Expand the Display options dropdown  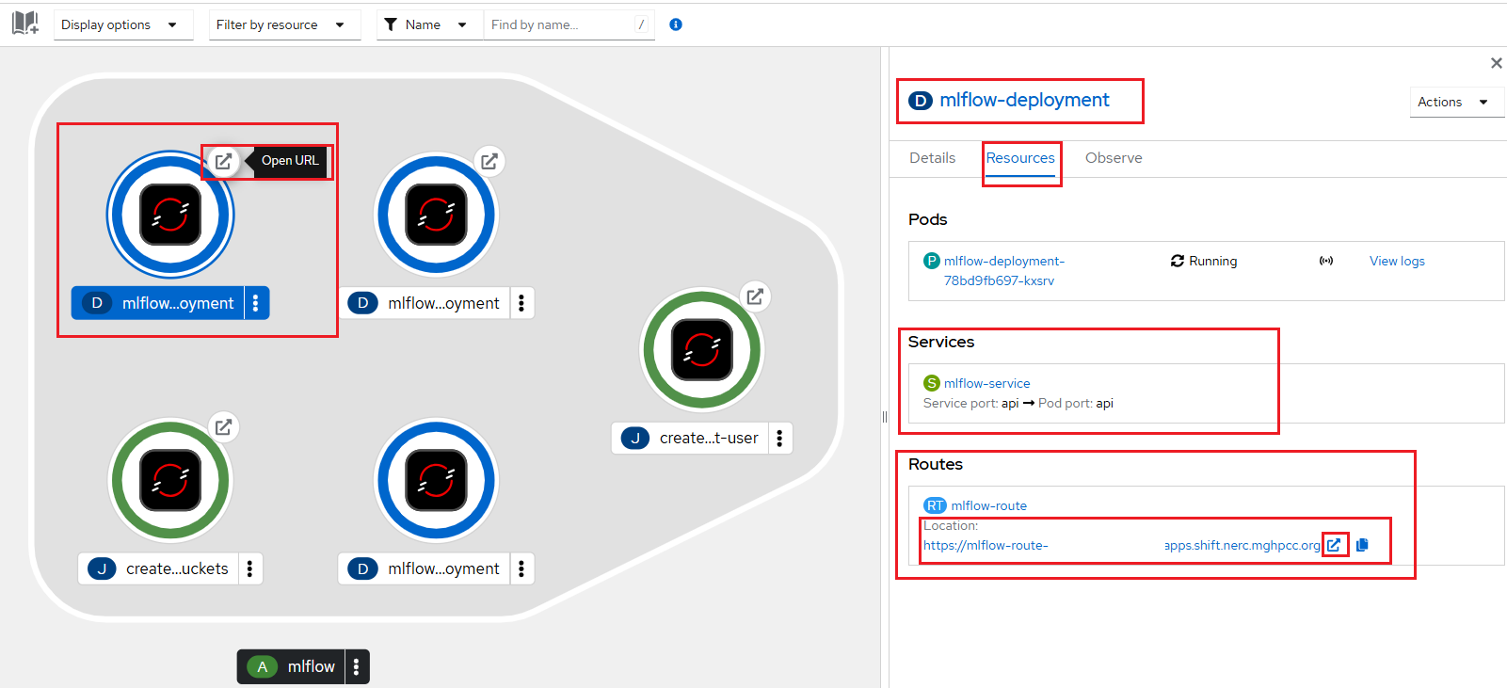[123, 24]
